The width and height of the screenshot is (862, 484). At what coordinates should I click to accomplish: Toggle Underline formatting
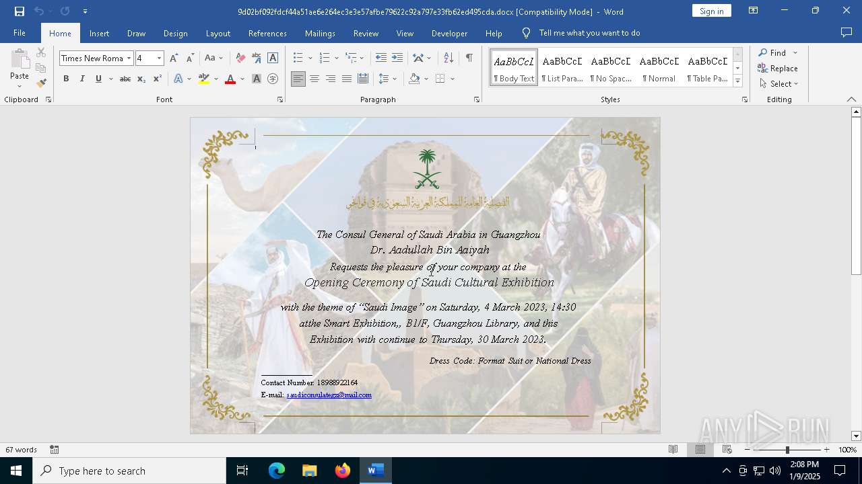coord(98,79)
